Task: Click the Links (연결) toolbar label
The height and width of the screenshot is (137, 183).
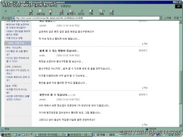Action: point(176,18)
